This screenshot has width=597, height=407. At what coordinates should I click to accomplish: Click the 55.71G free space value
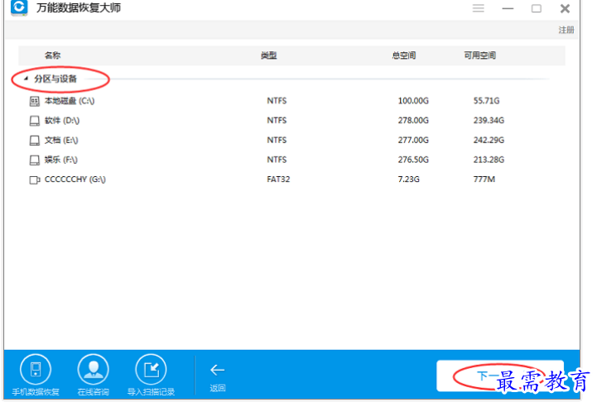[486, 101]
